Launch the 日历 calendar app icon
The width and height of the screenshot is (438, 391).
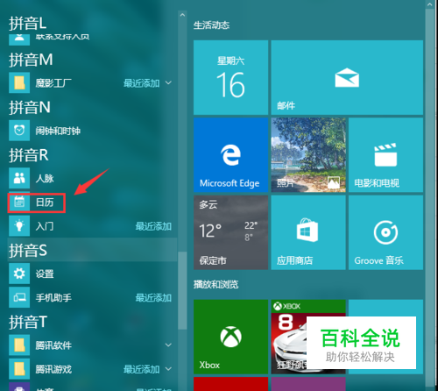click(x=19, y=202)
